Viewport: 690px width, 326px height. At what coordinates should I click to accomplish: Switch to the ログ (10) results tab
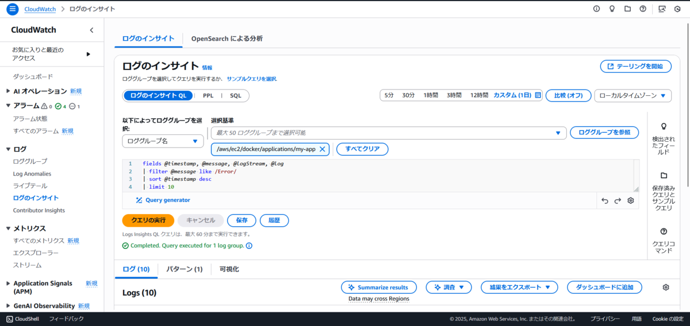coord(136,269)
